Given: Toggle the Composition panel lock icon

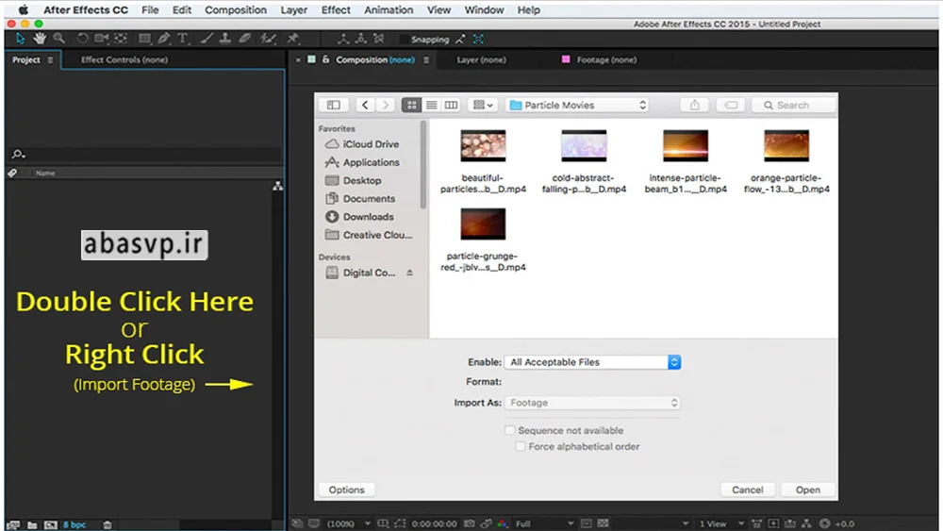Looking at the screenshot, I should click(x=325, y=59).
